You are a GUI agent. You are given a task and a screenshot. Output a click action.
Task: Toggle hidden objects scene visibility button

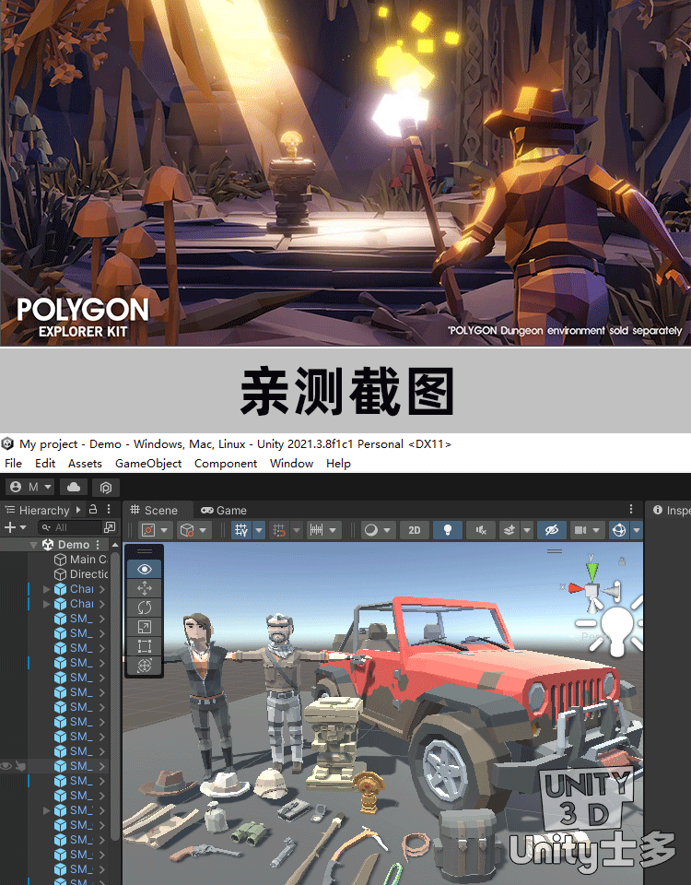point(552,530)
